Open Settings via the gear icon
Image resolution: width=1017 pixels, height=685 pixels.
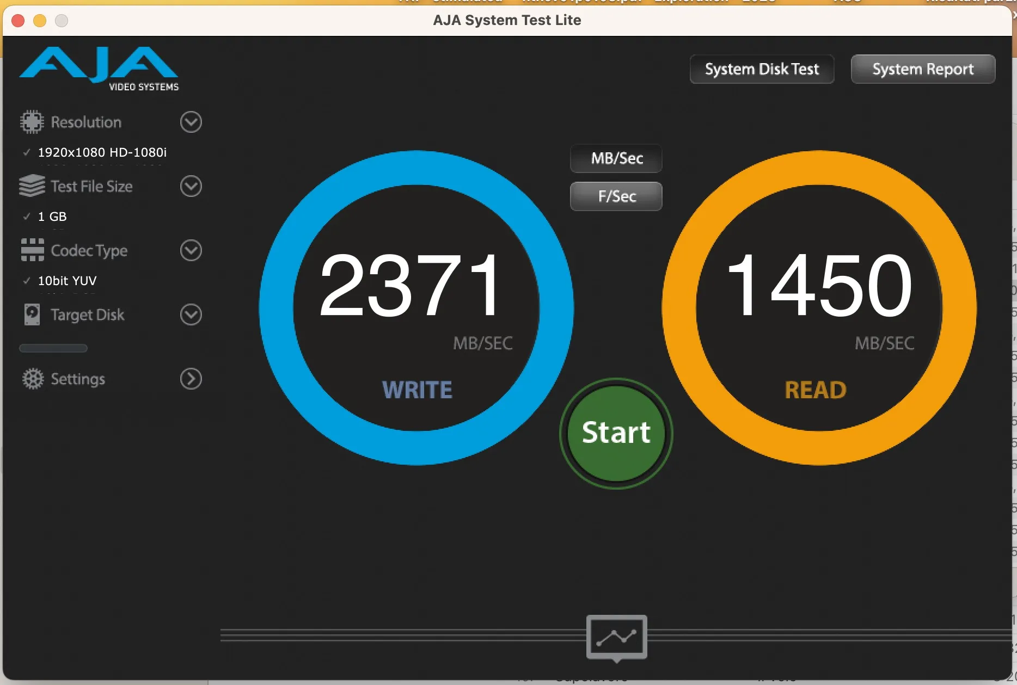(x=33, y=379)
